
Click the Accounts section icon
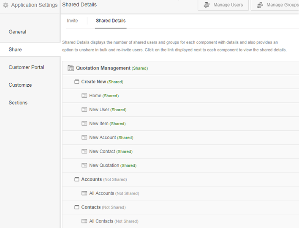click(x=77, y=179)
